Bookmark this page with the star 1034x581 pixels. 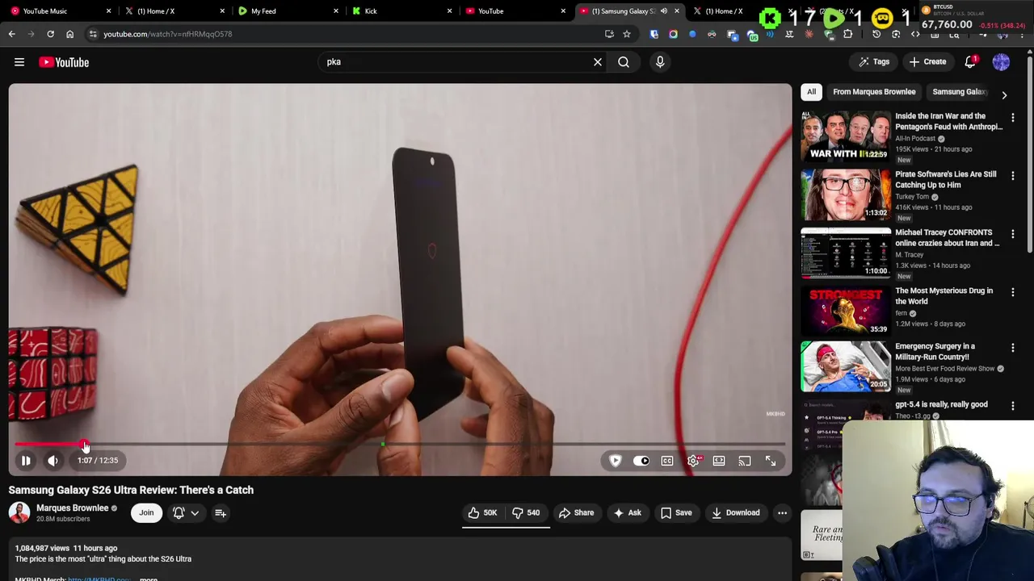(626, 34)
